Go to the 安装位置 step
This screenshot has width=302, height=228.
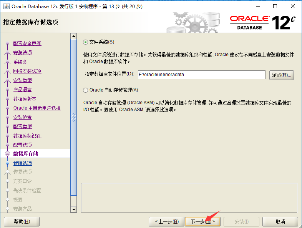pyautogui.click(x=23, y=117)
